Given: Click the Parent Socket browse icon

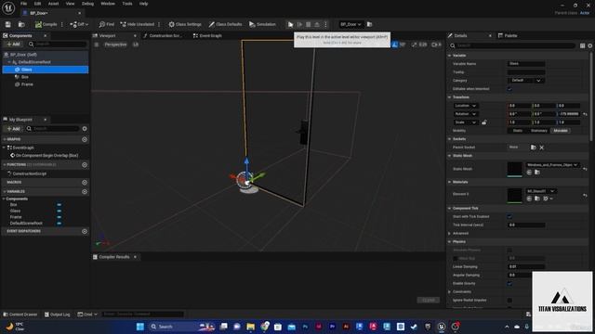Looking at the screenshot, I should point(533,148).
